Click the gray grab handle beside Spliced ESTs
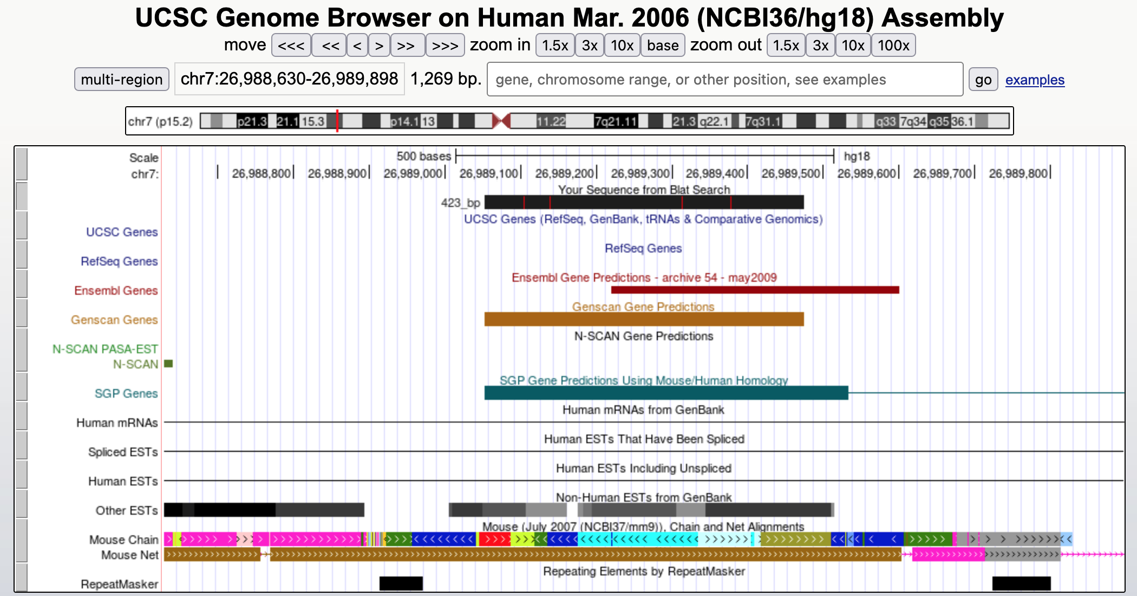This screenshot has width=1137, height=596. click(22, 445)
